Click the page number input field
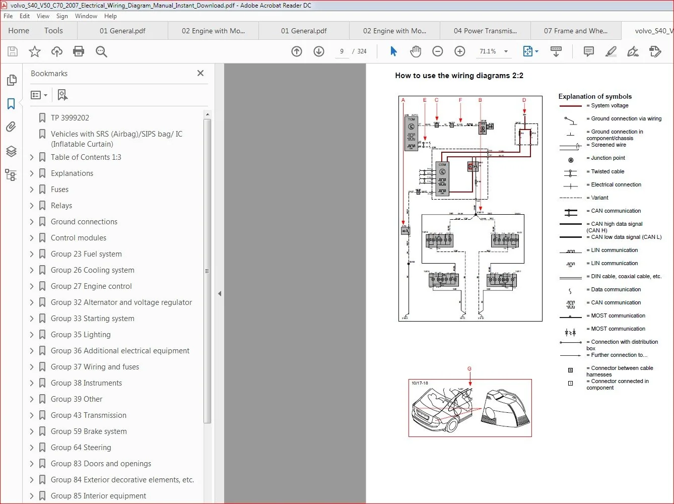Screen dimensions: 674x504 [x=342, y=51]
